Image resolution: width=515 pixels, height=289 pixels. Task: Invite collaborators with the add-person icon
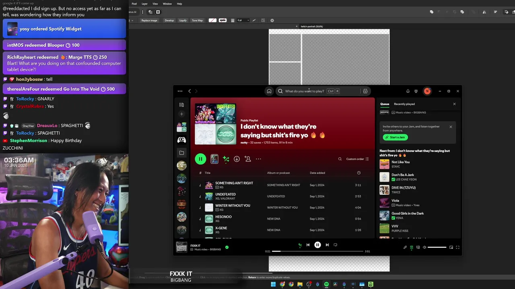(248, 159)
